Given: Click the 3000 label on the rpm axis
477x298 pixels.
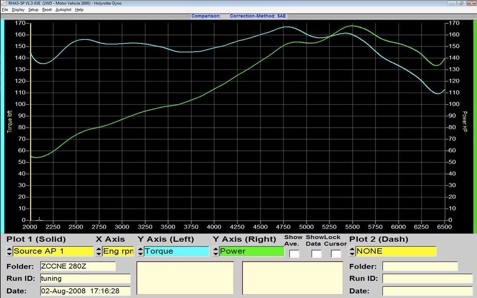Looking at the screenshot, I should 122,227.
